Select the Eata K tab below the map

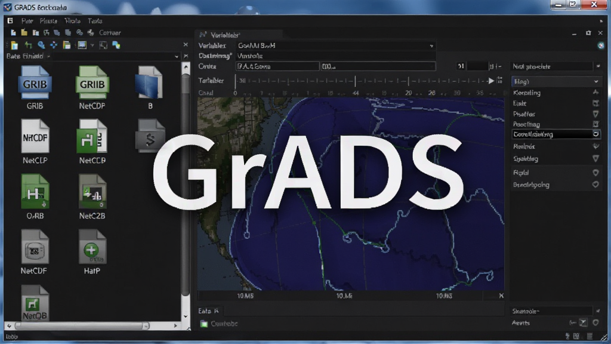[x=208, y=311]
